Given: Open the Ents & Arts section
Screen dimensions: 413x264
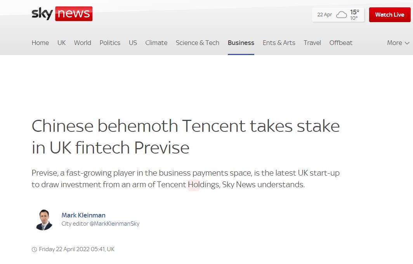Looking at the screenshot, I should pyautogui.click(x=279, y=43).
